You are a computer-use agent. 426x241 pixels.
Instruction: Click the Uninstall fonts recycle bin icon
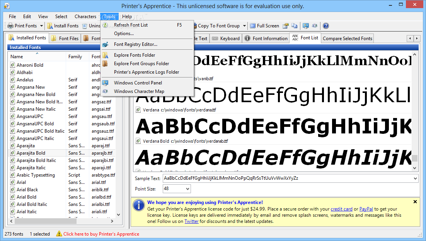pos(85,26)
